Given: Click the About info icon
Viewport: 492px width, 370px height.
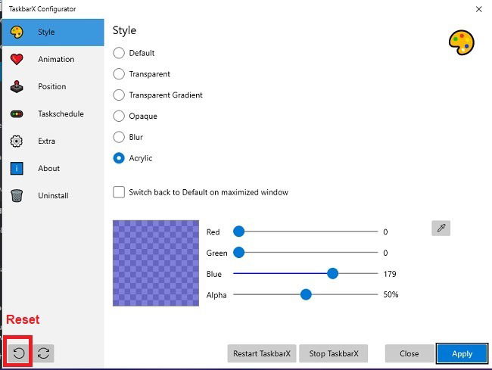Looking at the screenshot, I should pyautogui.click(x=17, y=169).
